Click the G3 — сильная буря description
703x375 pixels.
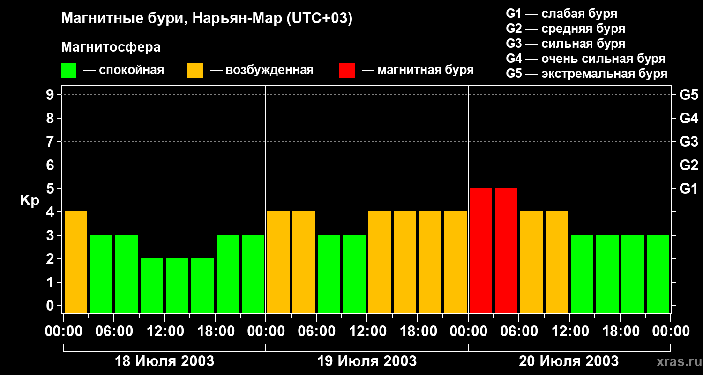pyautogui.click(x=565, y=44)
